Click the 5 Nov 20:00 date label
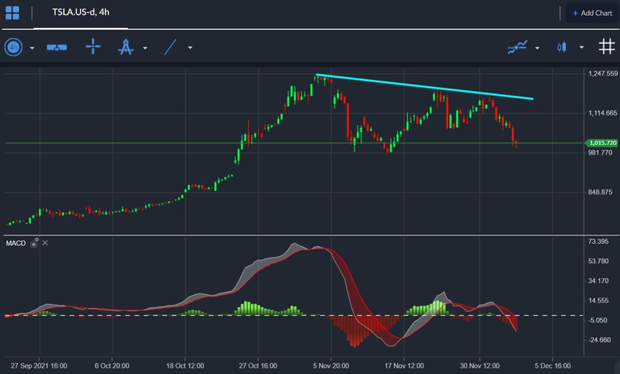 (x=331, y=365)
